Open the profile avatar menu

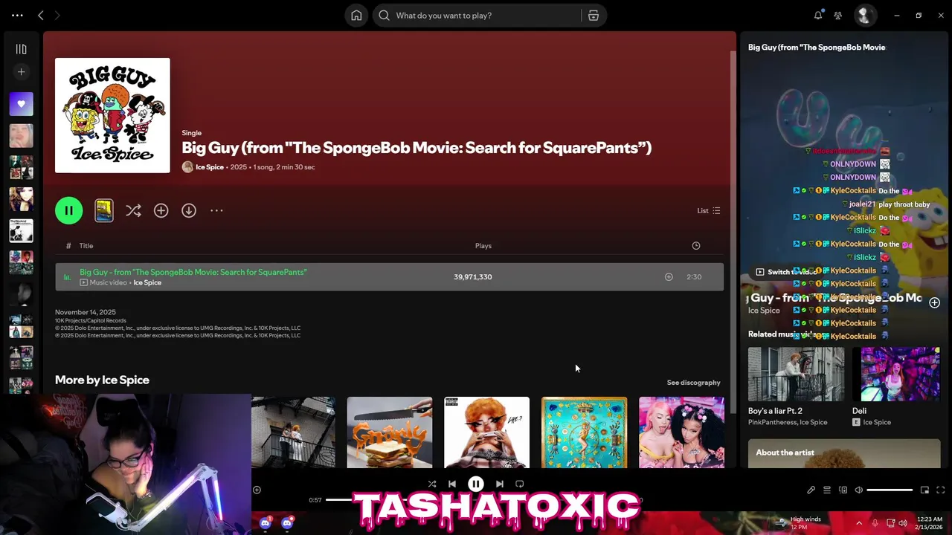864,15
